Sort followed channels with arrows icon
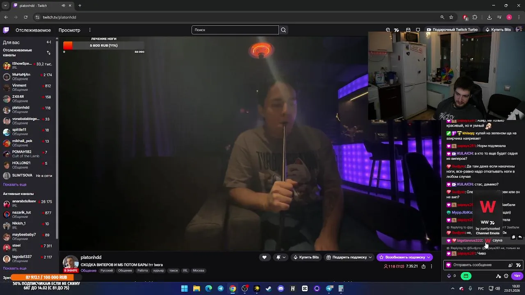The image size is (525, 295). click(x=49, y=52)
